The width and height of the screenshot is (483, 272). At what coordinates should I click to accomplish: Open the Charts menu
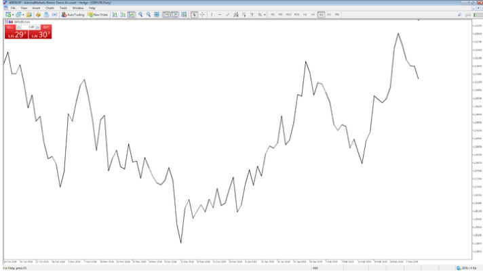[50, 8]
